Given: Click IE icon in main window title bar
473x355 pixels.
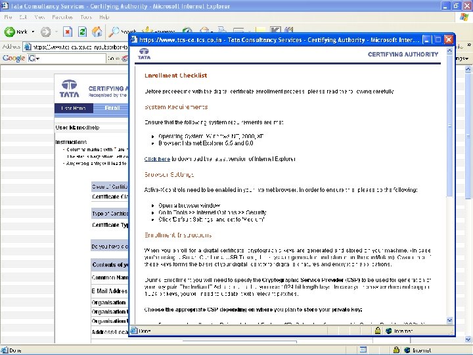Looking at the screenshot, I should [4, 6].
